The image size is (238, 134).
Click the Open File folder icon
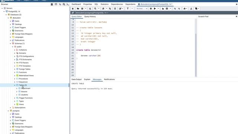[x=78, y=9]
